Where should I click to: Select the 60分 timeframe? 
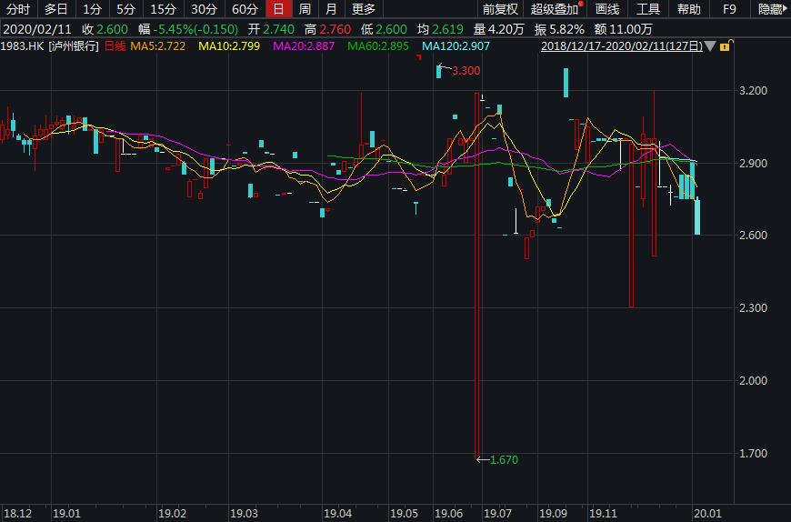point(245,9)
